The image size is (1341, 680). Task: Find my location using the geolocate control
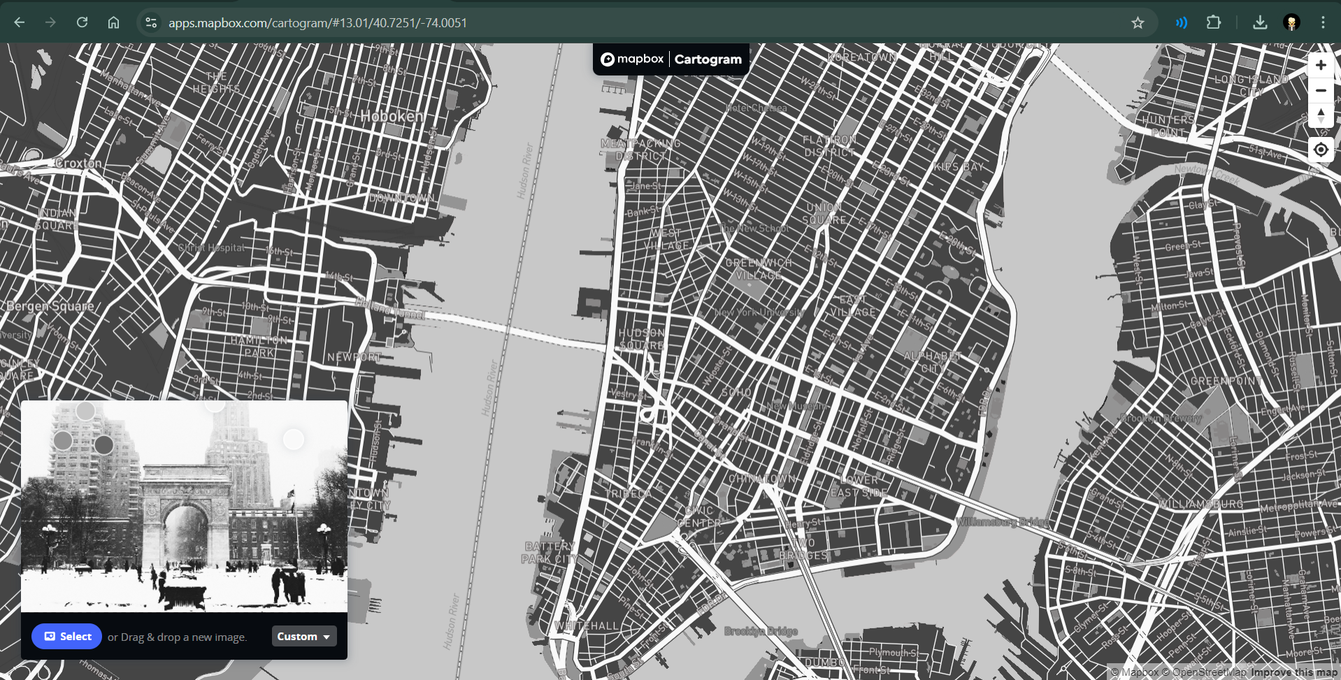coord(1321,150)
